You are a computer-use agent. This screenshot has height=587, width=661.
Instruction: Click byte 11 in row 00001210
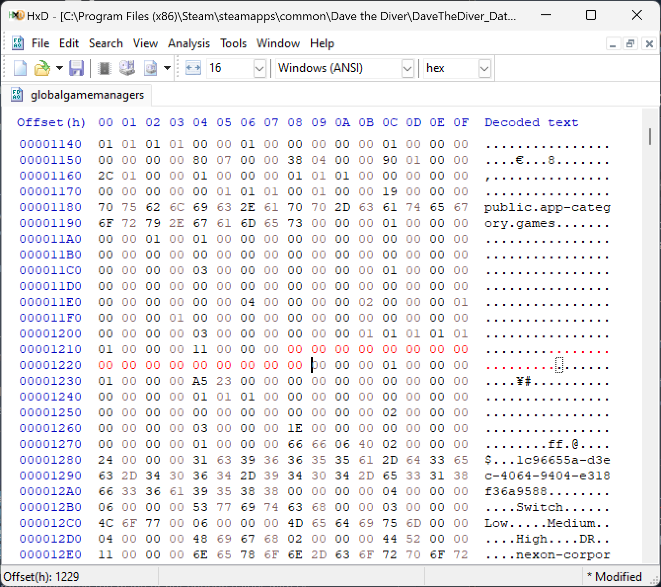click(200, 349)
